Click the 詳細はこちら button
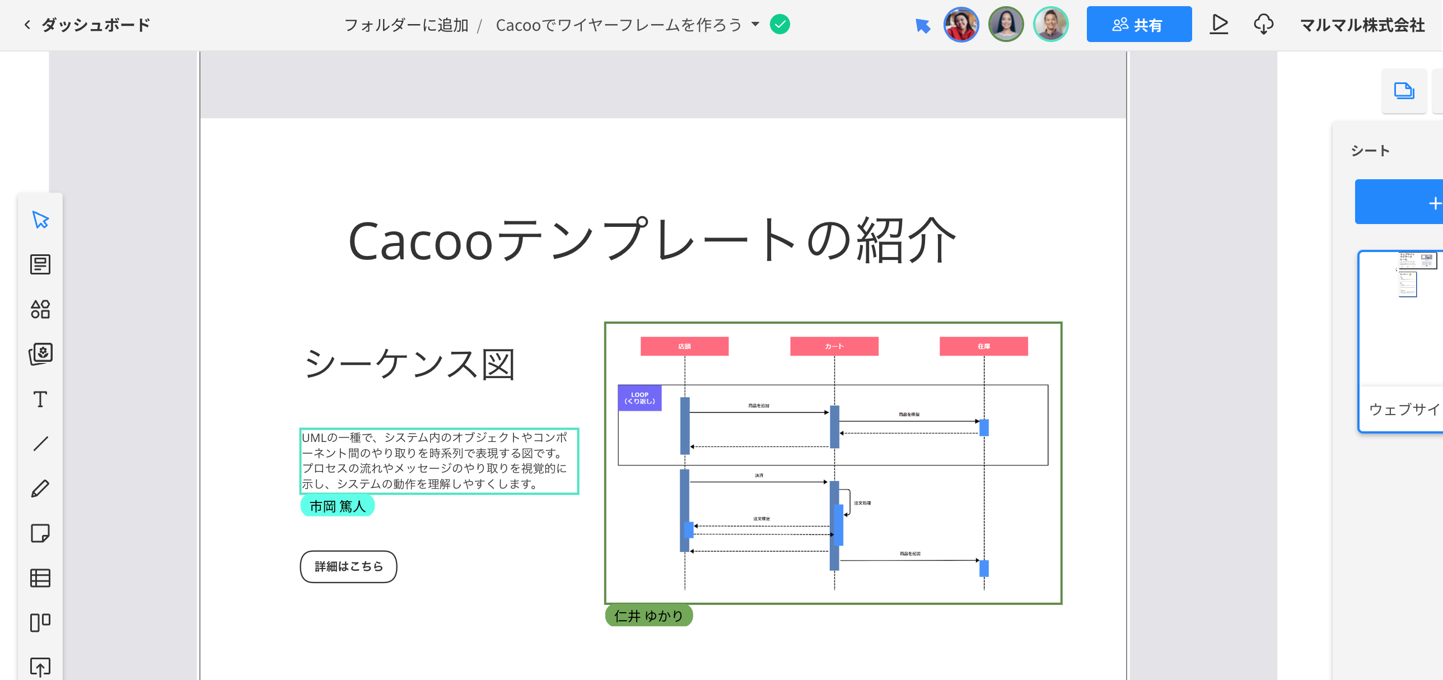1443x680 pixels. click(348, 566)
